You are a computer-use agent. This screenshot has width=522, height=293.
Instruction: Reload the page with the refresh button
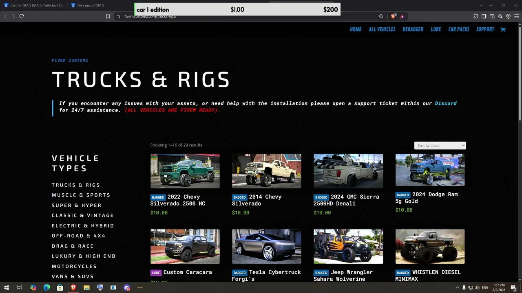(x=22, y=16)
